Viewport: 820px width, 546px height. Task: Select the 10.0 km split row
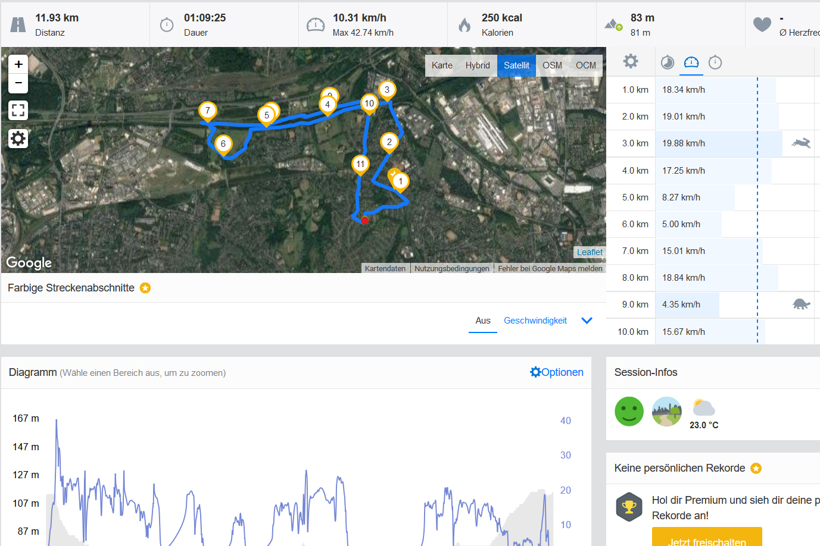(x=713, y=332)
